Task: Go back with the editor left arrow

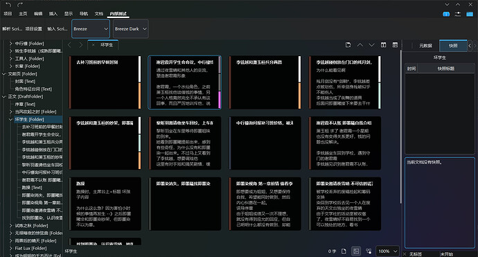Action: [69, 45]
